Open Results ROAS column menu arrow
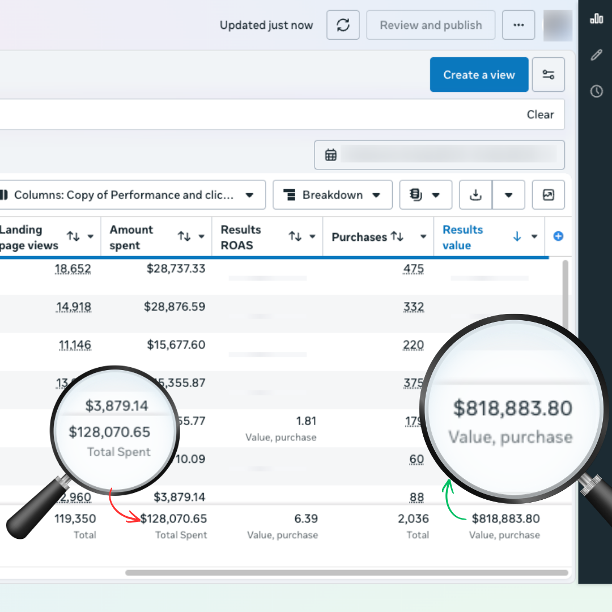This screenshot has height=612, width=612. tap(312, 236)
